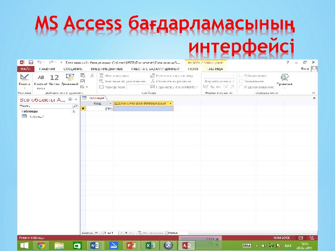Switch to the ПОЛЯ ribbon tab
The image size is (335, 251).
(x=193, y=69)
